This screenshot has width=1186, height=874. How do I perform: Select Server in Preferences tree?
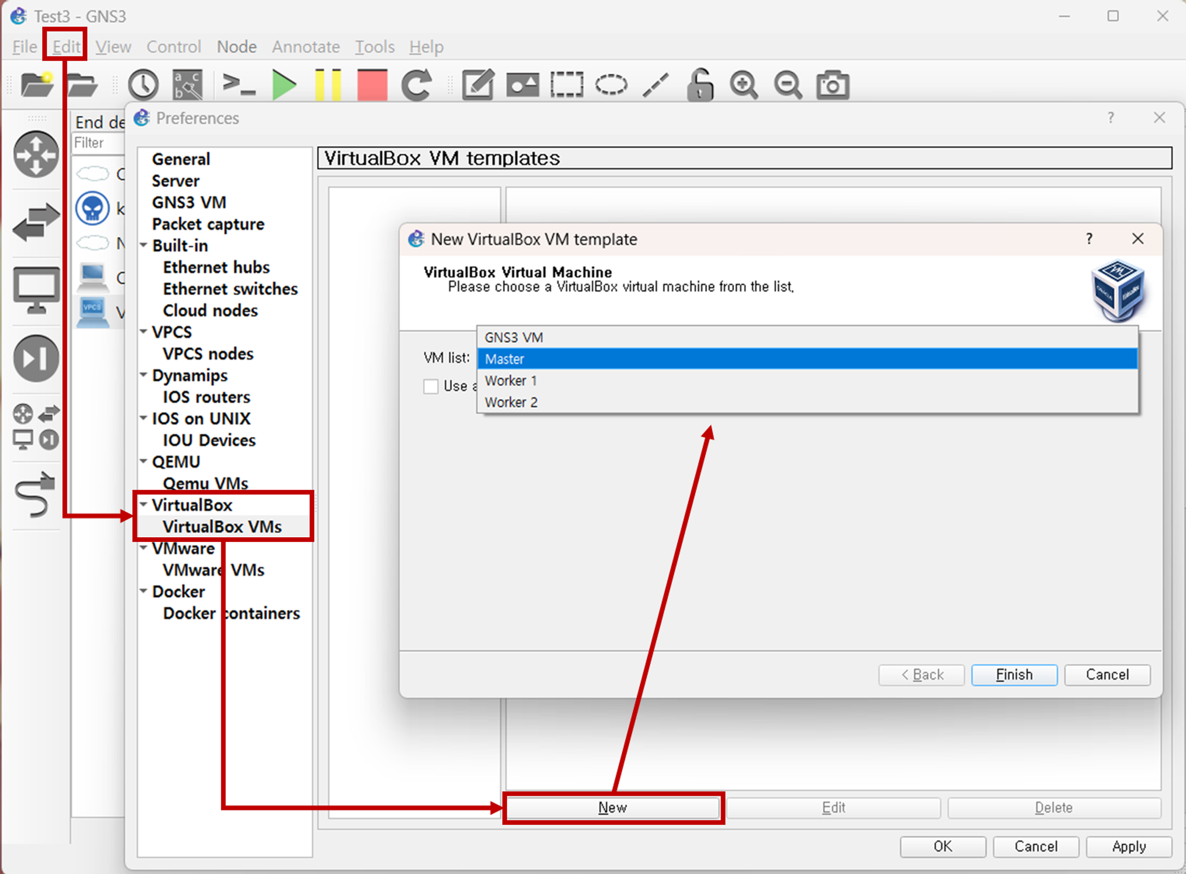176,181
